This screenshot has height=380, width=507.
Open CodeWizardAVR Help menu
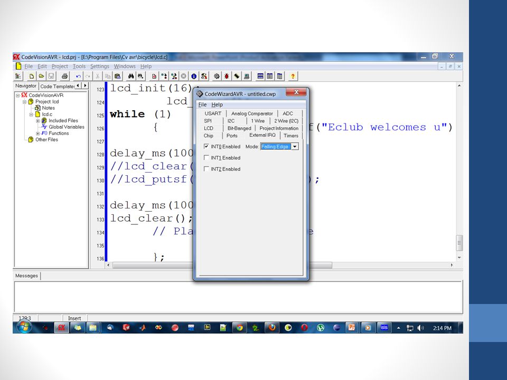point(217,104)
